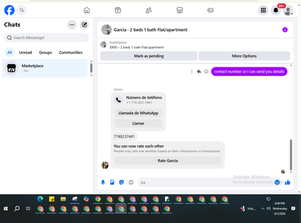Open the Gaming controller icon
The width and height of the screenshot is (301, 223).
pyautogui.click(x=211, y=10)
